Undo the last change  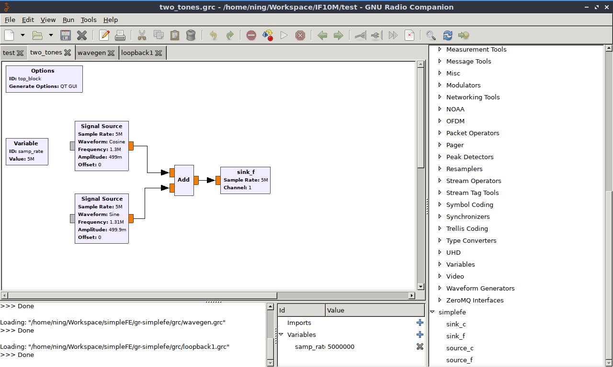pyautogui.click(x=213, y=35)
